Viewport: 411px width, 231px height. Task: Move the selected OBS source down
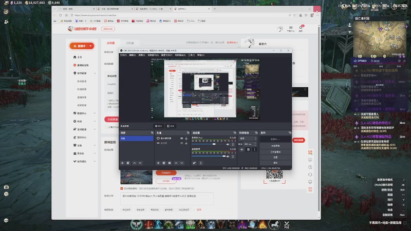tap(182, 163)
